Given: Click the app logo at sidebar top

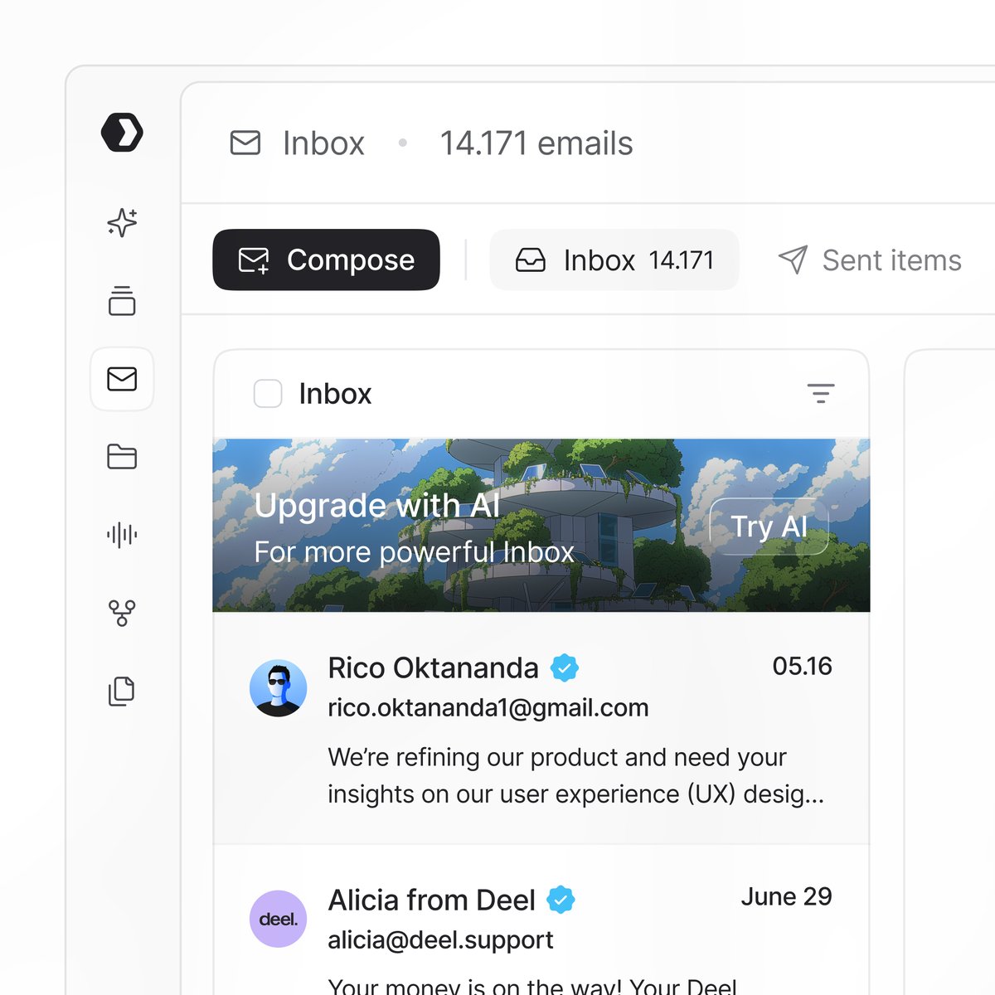Looking at the screenshot, I should tap(124, 132).
